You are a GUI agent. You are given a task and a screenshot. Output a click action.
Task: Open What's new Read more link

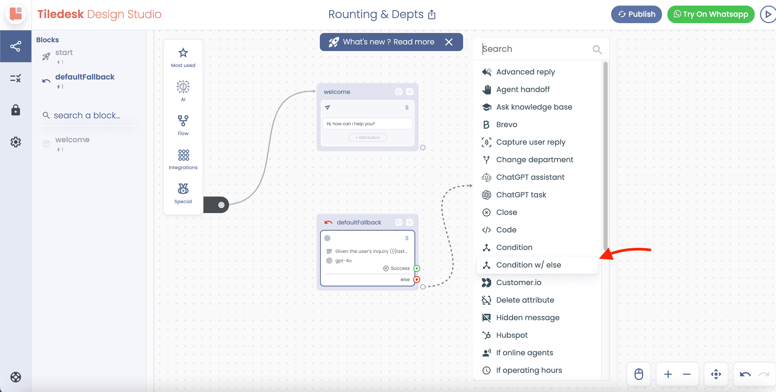tap(388, 42)
